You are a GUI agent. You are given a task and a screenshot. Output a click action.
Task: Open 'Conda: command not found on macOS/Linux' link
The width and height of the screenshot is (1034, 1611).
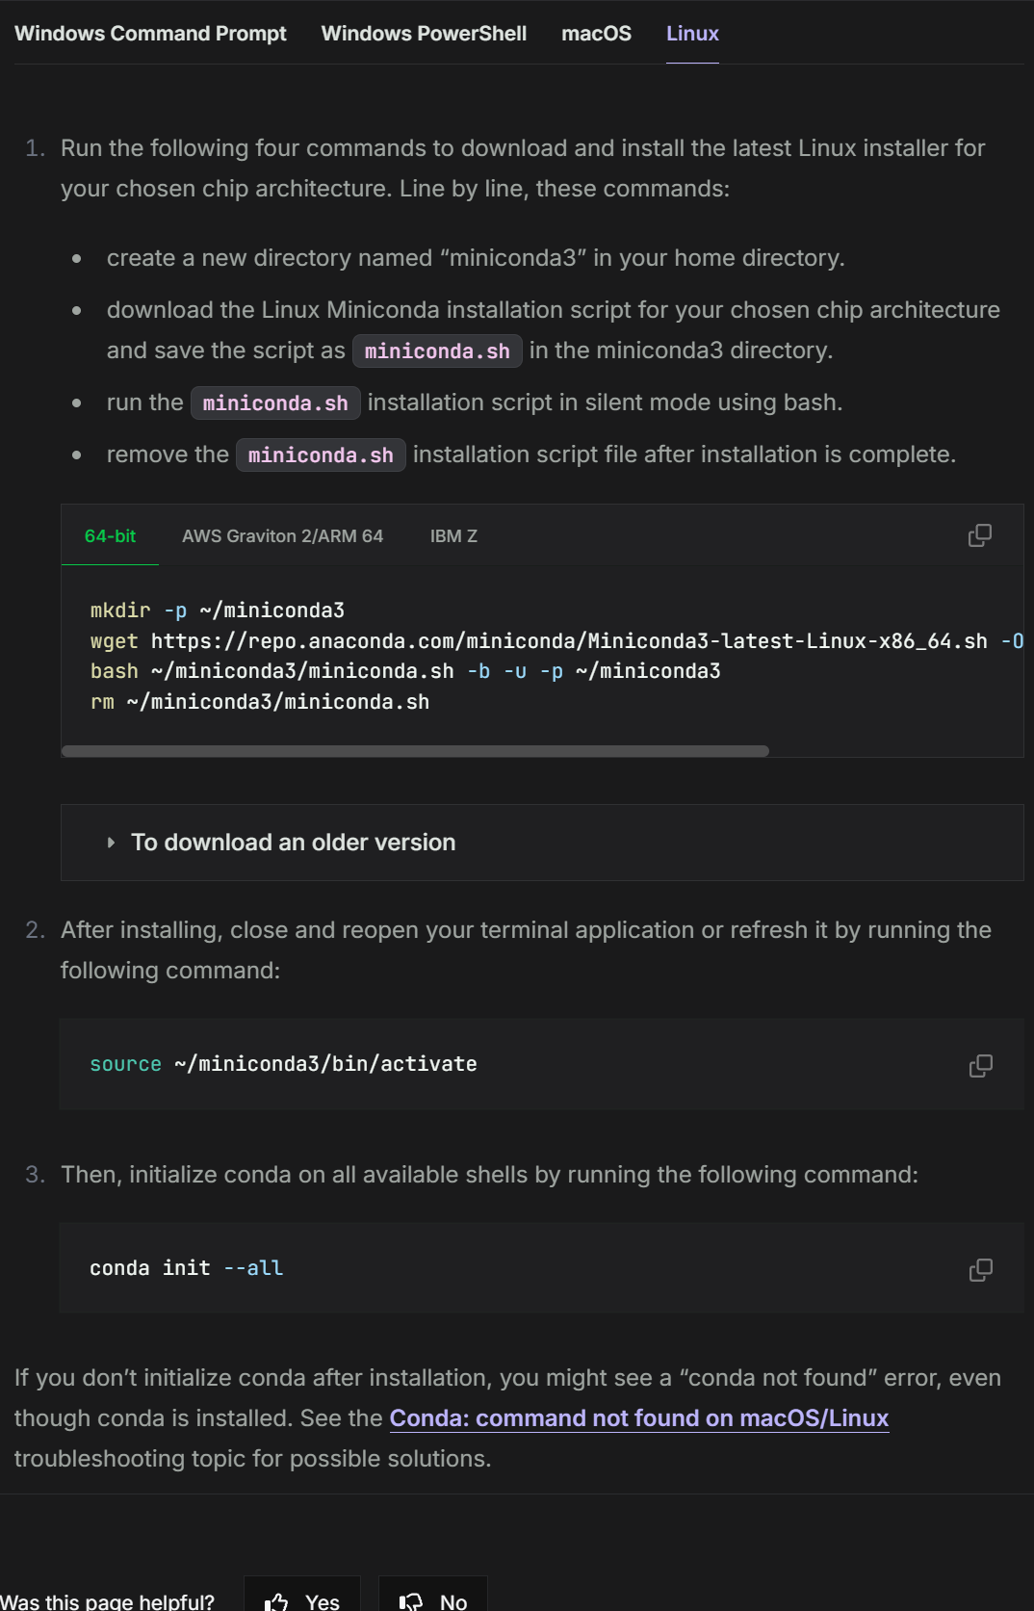pyautogui.click(x=638, y=1418)
